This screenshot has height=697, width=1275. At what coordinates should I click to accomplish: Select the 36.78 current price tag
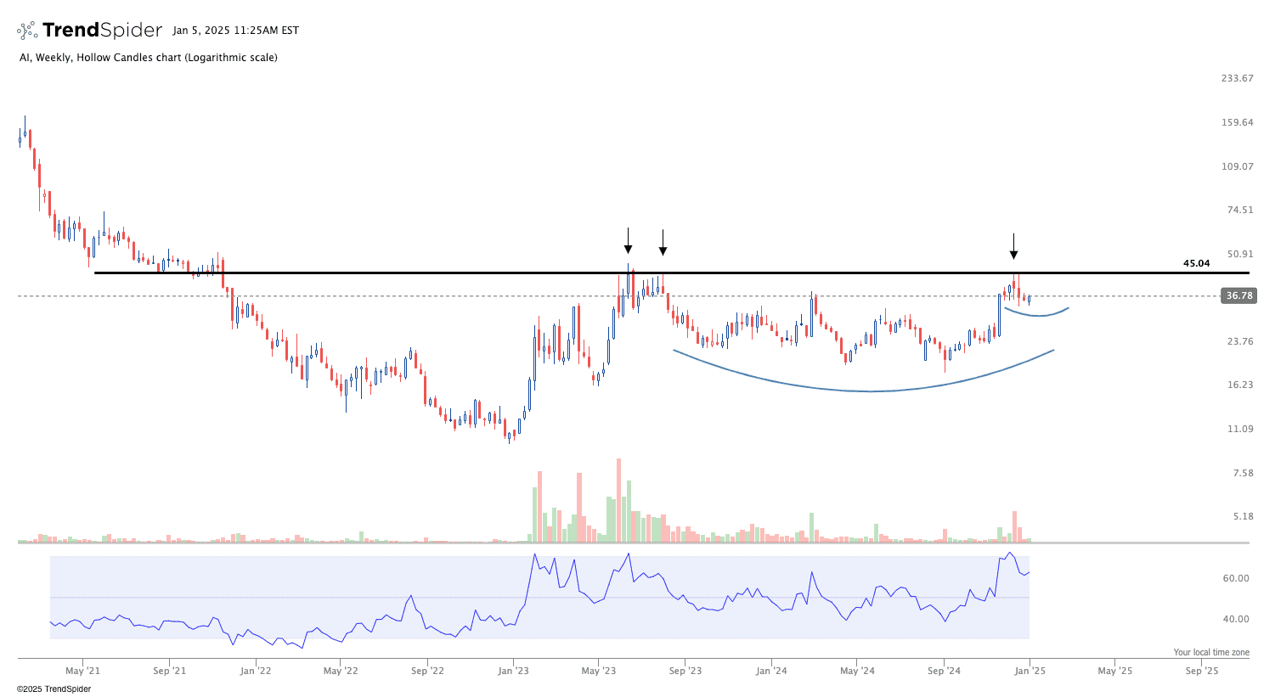point(1238,296)
